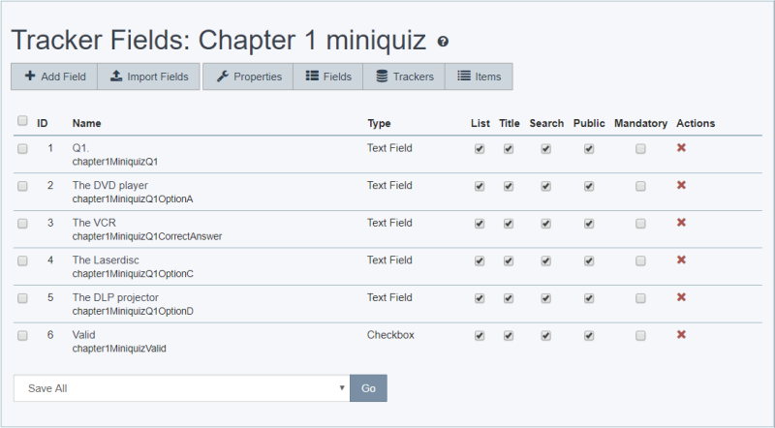This screenshot has height=428, width=775.
Task: Go to the Items list
Action: [479, 76]
